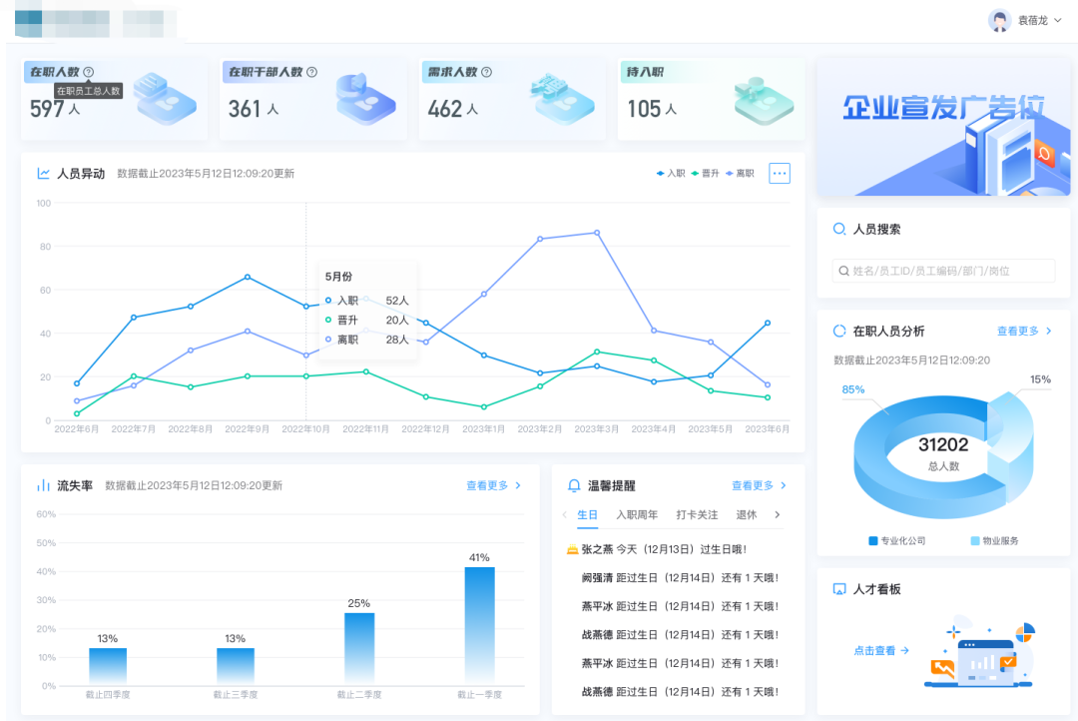This screenshot has width=1078, height=721.
Task: Switch to the 入职周年 tab
Action: click(637, 514)
